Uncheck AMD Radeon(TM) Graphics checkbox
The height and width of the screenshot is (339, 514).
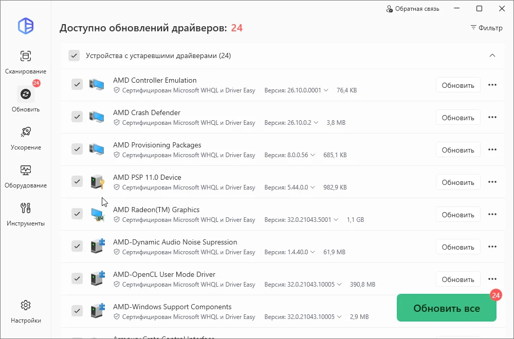coord(77,214)
